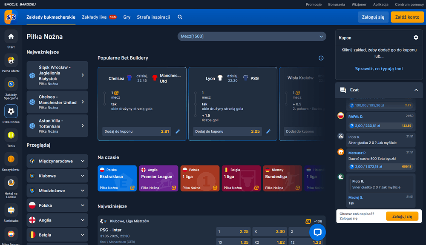The image size is (426, 245).
Task: Select 1X odds 1.35
Action: point(233,242)
